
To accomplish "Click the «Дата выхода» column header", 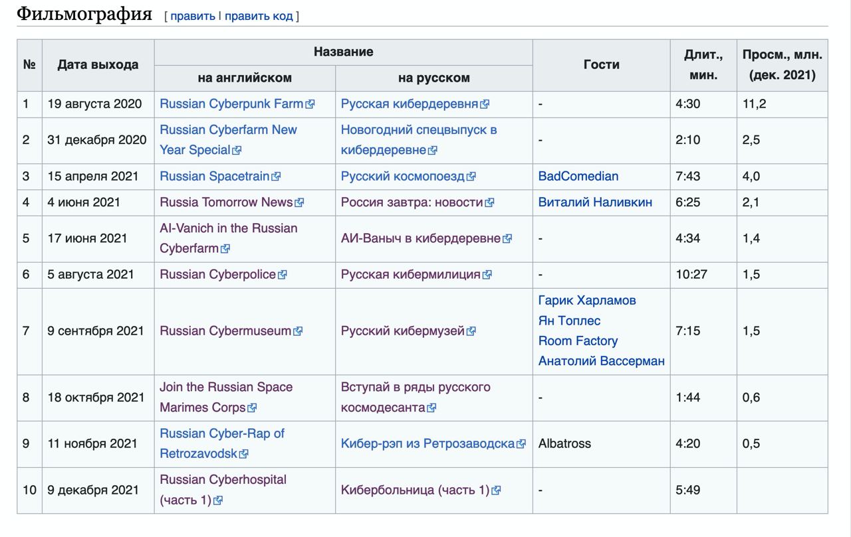I will [98, 64].
